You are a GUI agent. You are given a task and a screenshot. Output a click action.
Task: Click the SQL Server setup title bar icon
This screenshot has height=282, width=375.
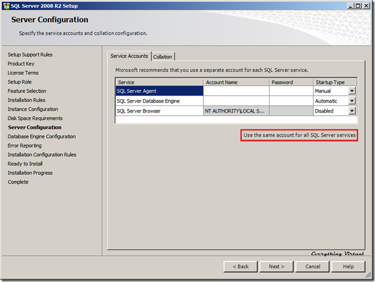point(6,6)
